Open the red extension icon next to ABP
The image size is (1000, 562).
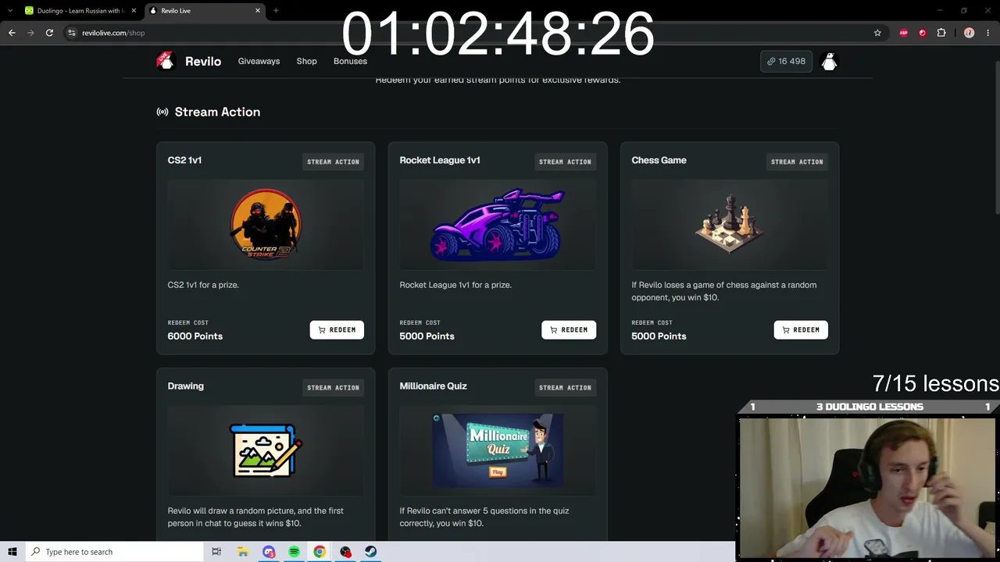tap(923, 33)
